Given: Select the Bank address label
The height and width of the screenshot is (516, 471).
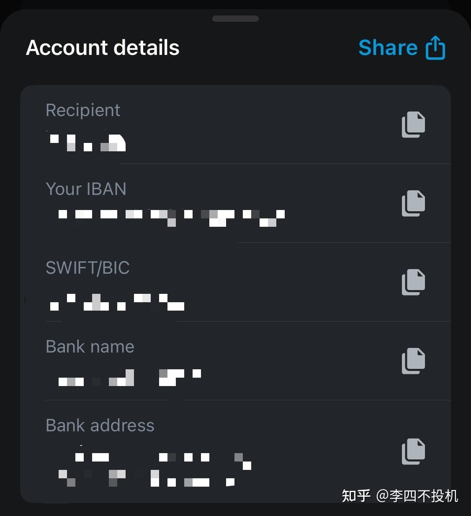Looking at the screenshot, I should click(100, 425).
